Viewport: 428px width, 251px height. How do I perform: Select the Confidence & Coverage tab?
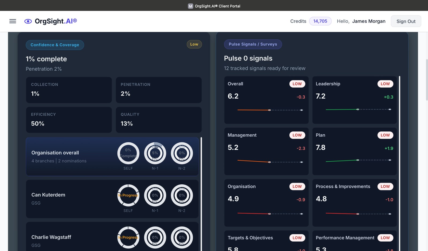55,45
